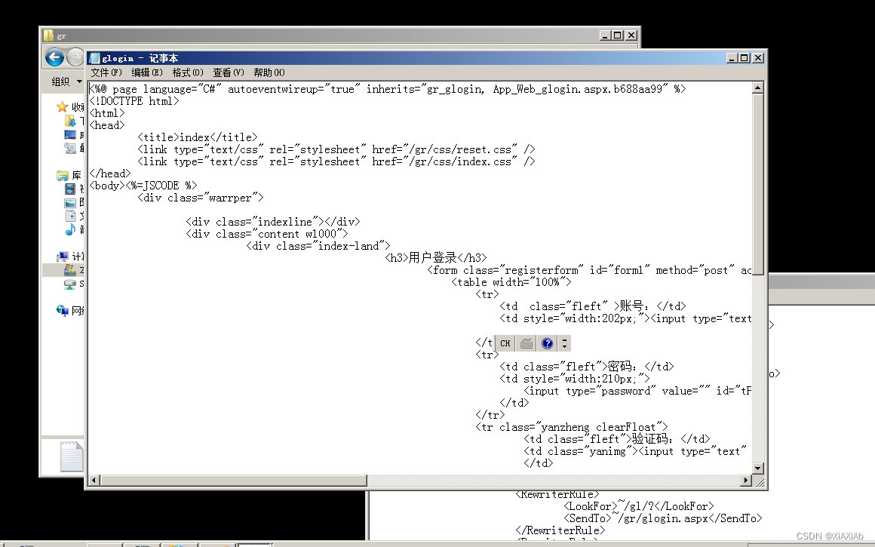Click the blue help icon on language bar

(547, 343)
